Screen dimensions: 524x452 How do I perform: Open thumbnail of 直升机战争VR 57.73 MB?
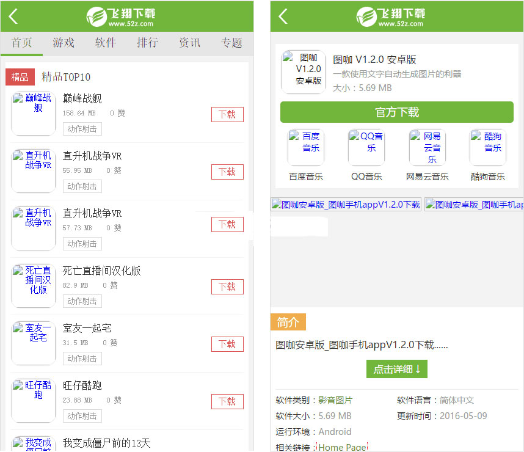pyautogui.click(x=34, y=228)
